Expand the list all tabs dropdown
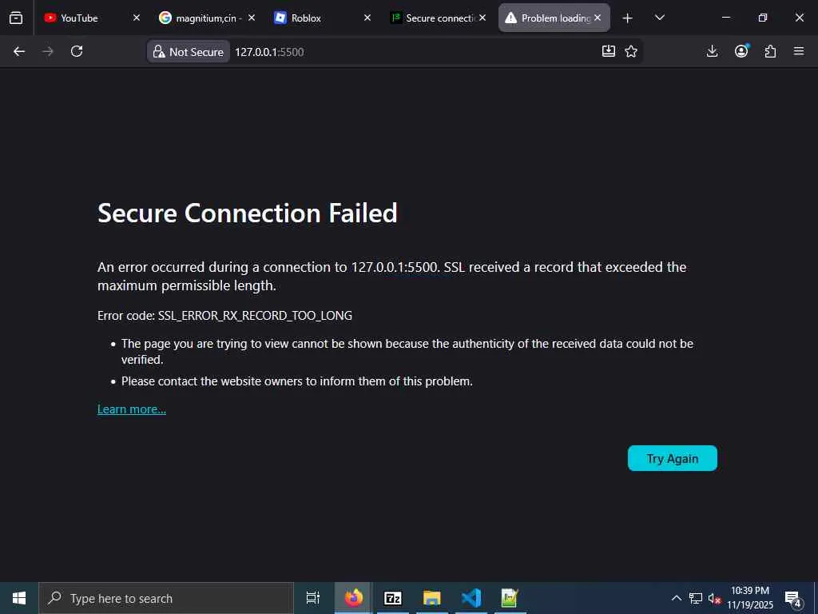 point(659,18)
